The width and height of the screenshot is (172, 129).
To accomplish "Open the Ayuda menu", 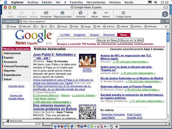I will point(129,2).
